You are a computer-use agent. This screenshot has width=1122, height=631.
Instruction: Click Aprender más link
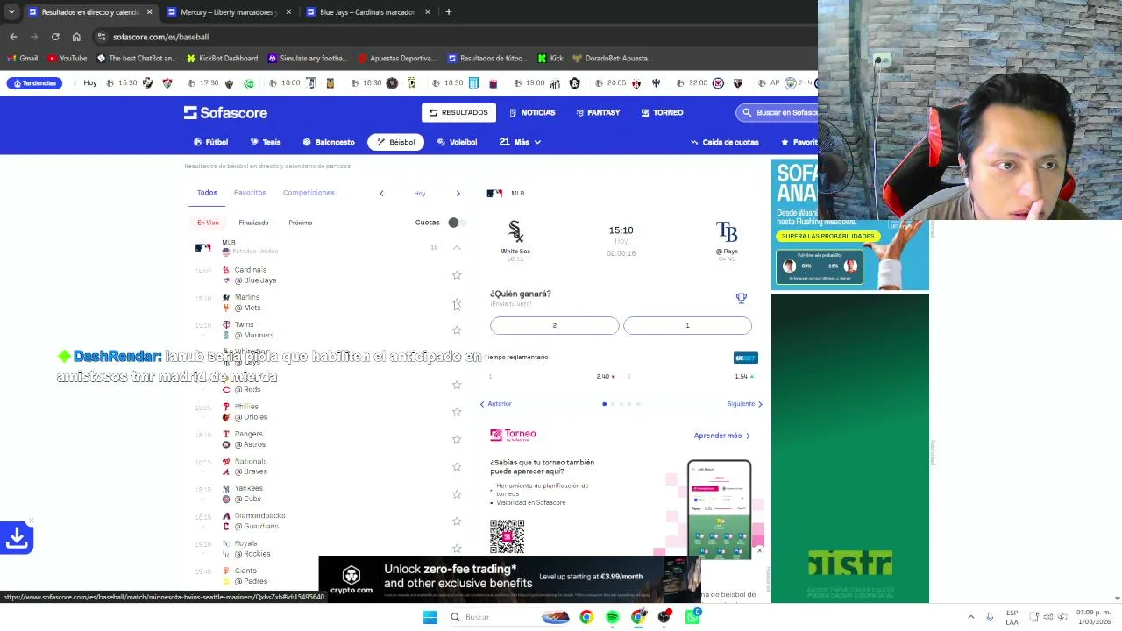click(x=722, y=436)
